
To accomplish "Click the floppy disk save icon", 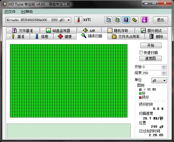I will (126, 20).
